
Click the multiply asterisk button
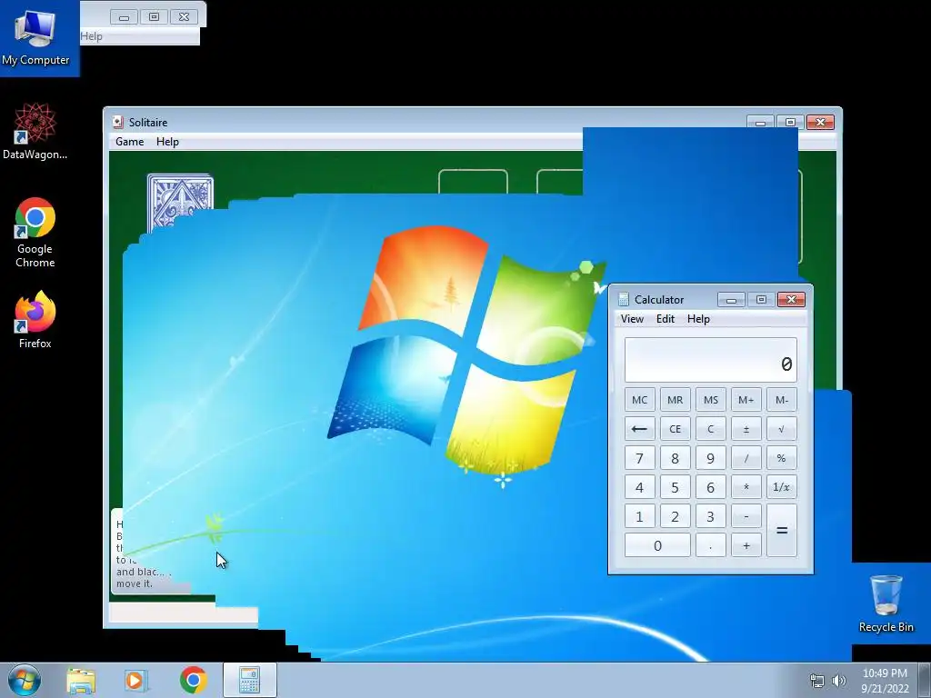tap(746, 487)
